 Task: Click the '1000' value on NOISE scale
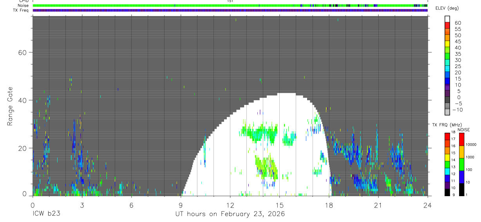click(470, 157)
